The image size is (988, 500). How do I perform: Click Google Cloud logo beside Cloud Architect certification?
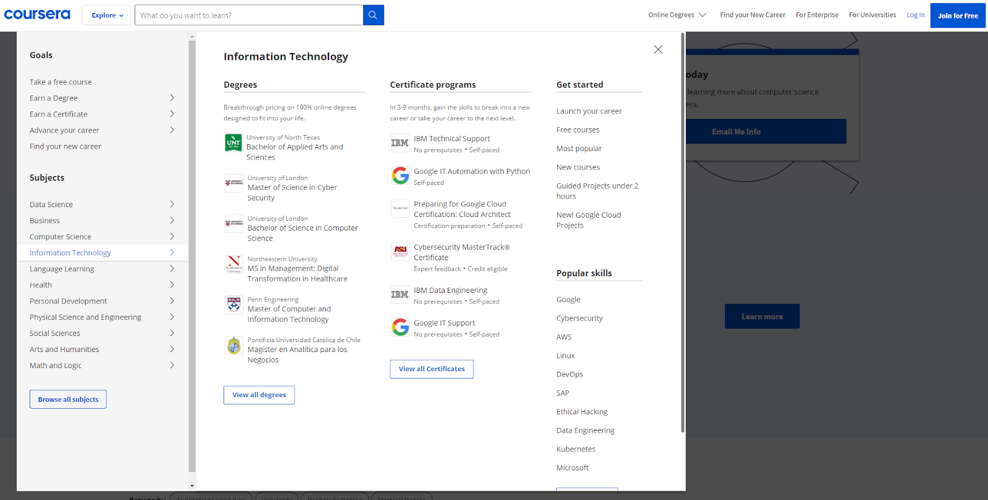click(x=400, y=208)
